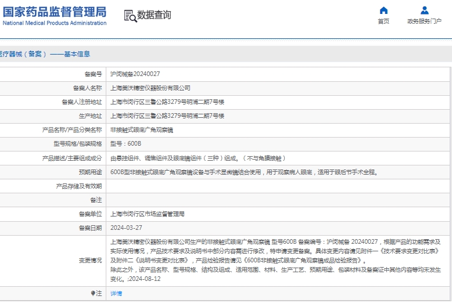This screenshot has height=303, width=452.
Task: Select the product name 非接触式眼底广角观察镜
Action: point(142,130)
